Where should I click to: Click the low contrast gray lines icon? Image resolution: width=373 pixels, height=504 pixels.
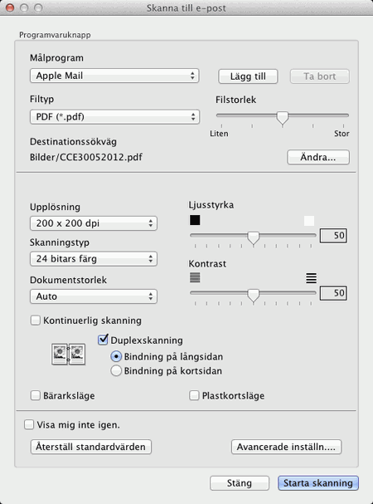click(x=195, y=277)
